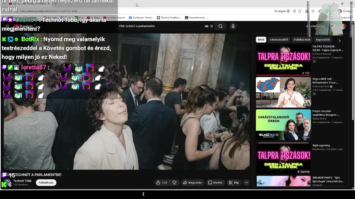Open the Saját egyveleg mix thumbnail
Screen dimensions: 355x199
tap(283, 158)
